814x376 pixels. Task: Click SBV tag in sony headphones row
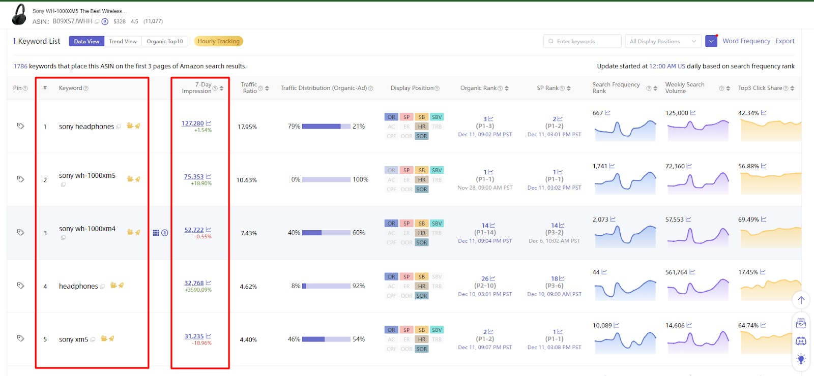(437, 117)
